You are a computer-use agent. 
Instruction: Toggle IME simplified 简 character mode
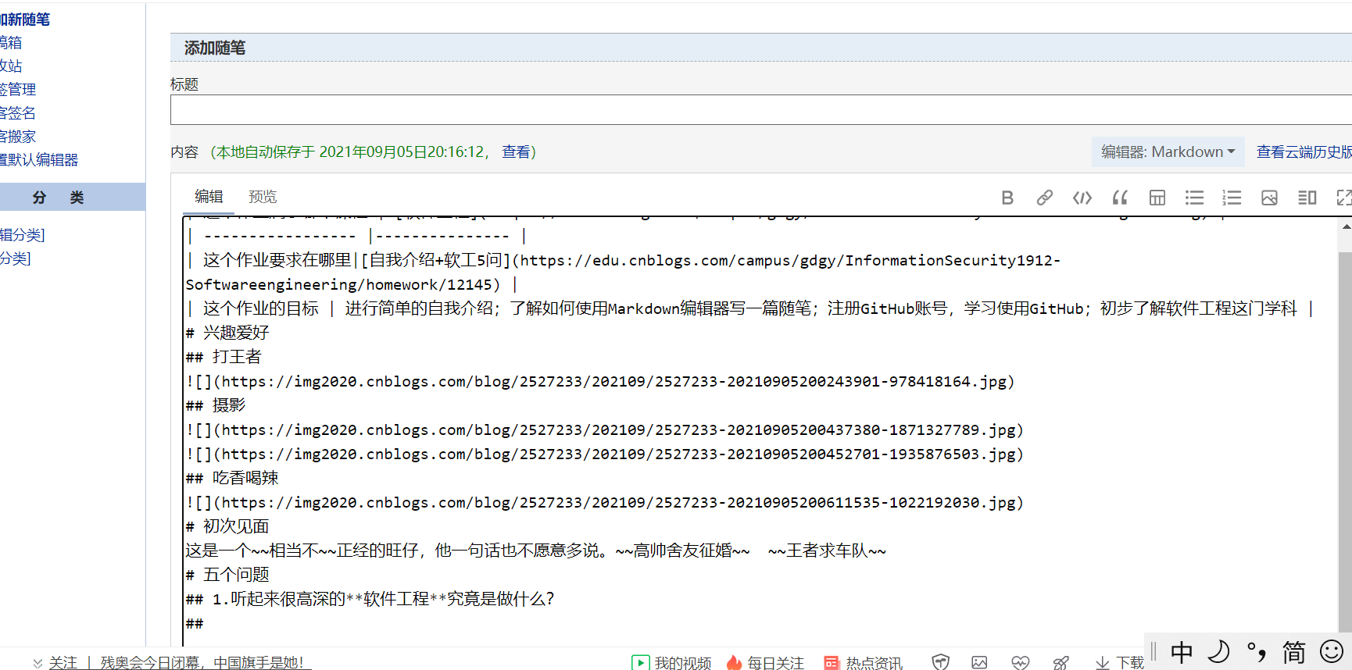pyautogui.click(x=1294, y=651)
